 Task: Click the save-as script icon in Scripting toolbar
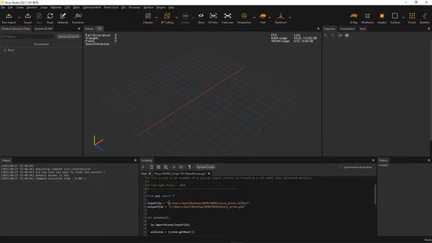point(165,167)
